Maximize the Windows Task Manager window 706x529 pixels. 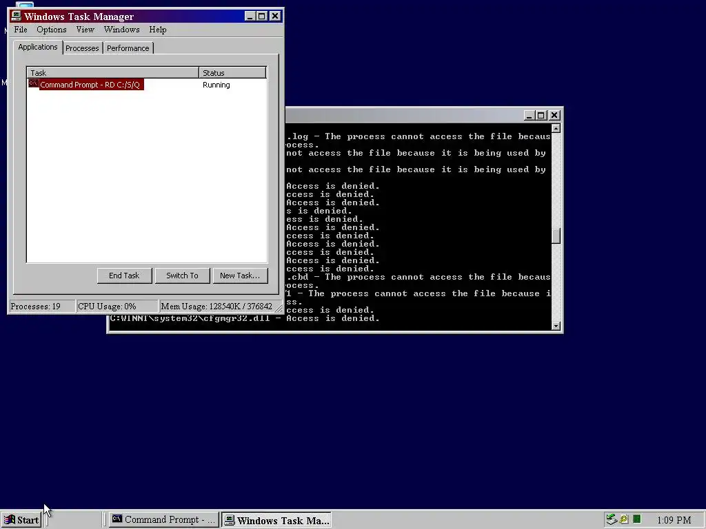[261, 17]
